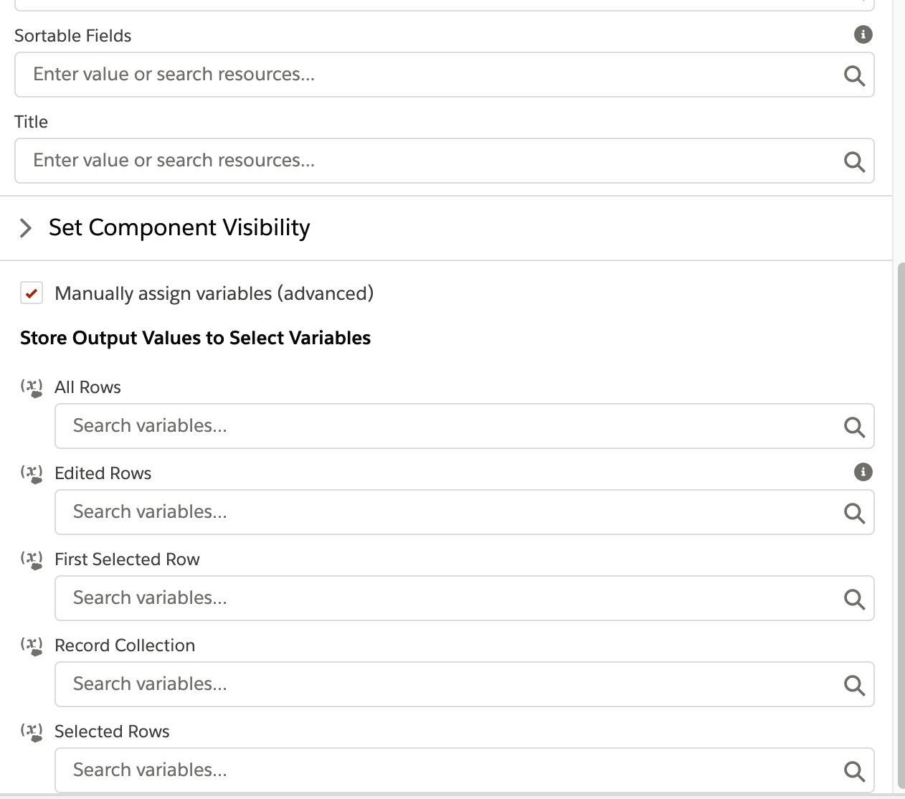This screenshot has height=799, width=905.
Task: Expand the Set Component Visibility section
Action: [x=179, y=227]
